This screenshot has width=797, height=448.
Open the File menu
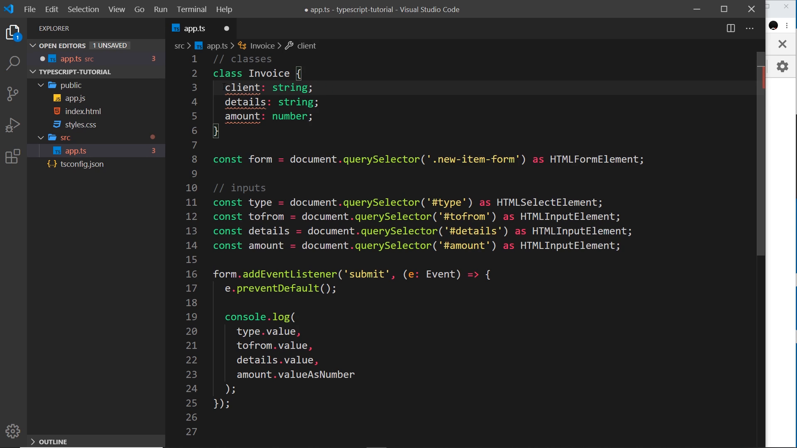pyautogui.click(x=29, y=9)
